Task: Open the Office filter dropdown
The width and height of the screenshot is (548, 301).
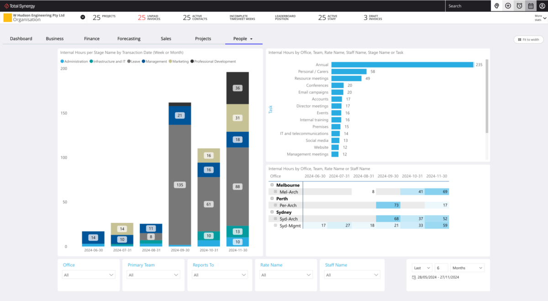Action: tap(89, 275)
